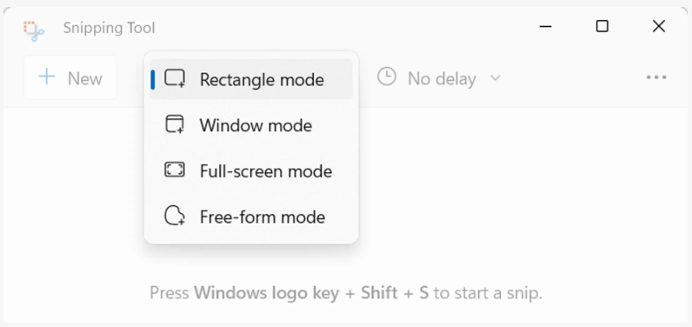Click the clock icon beside No delay

pos(387,77)
